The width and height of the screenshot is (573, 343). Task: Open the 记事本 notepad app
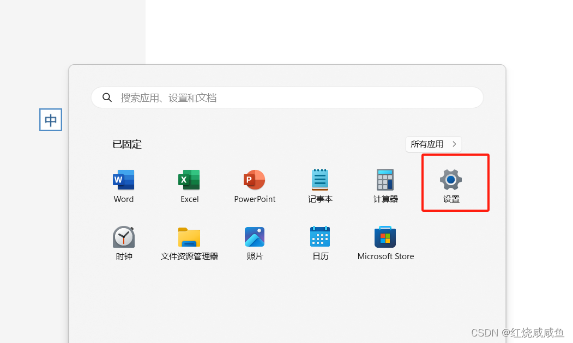coord(320,185)
